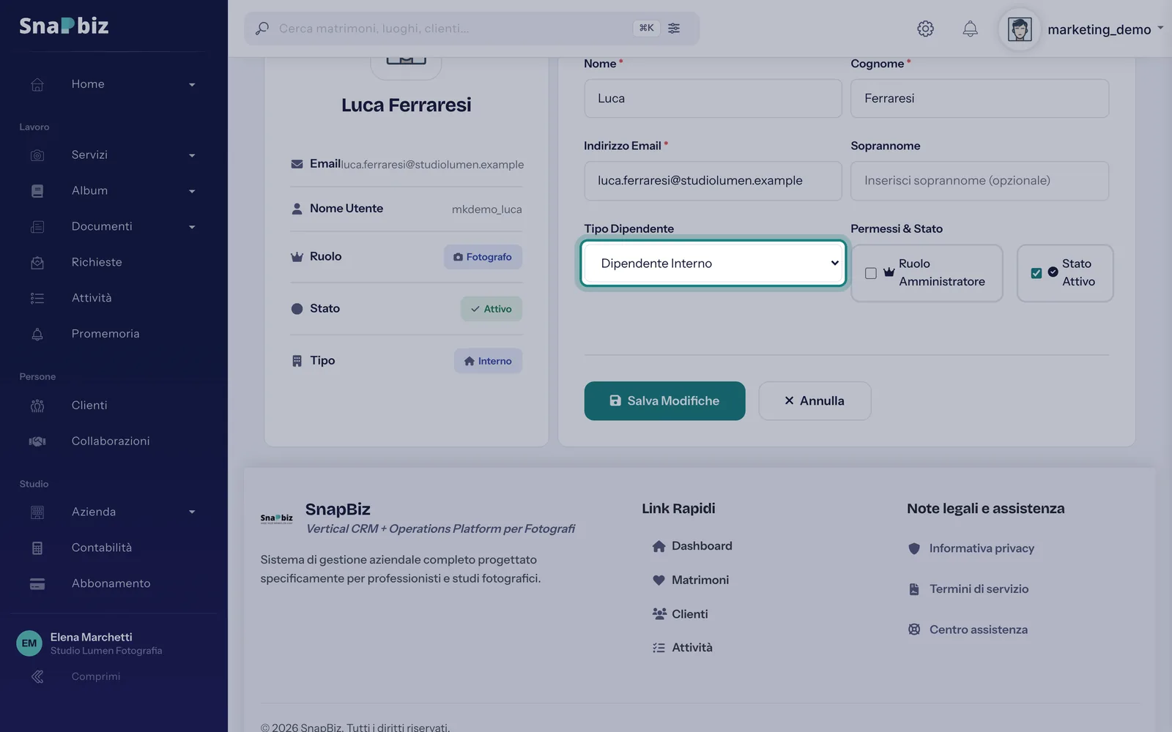Image resolution: width=1172 pixels, height=732 pixels.
Task: Click the Contabilità calculator icon
Action: tap(37, 548)
